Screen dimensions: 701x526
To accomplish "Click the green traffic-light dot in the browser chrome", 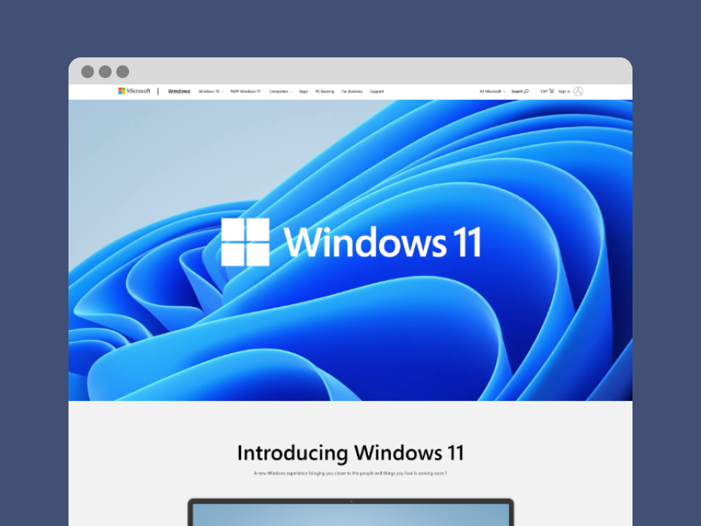I will (122, 71).
